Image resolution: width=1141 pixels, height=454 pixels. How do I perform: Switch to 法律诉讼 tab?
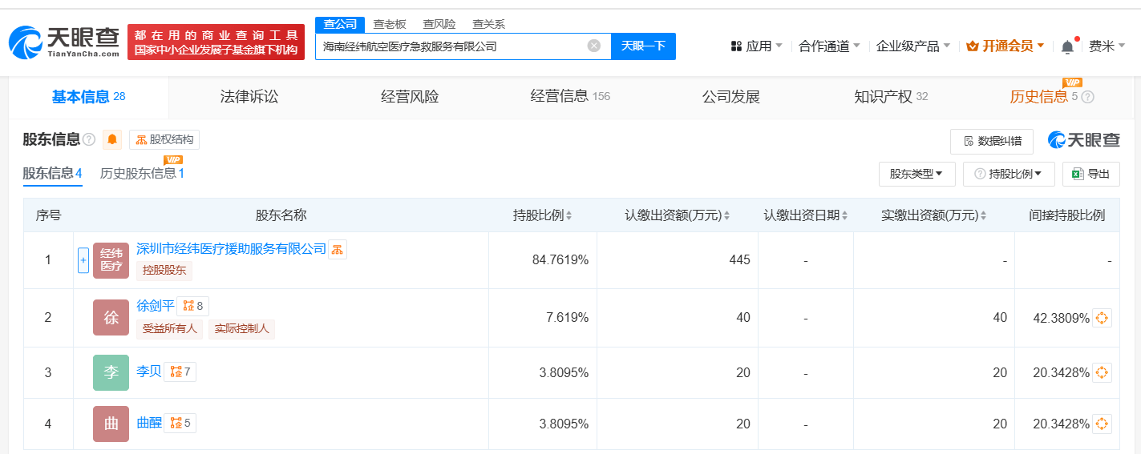[249, 97]
